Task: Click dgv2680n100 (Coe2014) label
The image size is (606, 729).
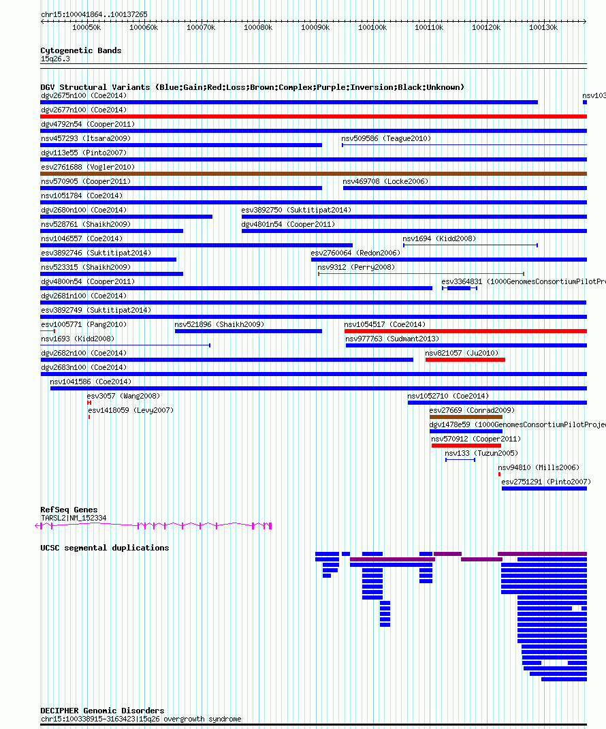Action: coord(84,210)
